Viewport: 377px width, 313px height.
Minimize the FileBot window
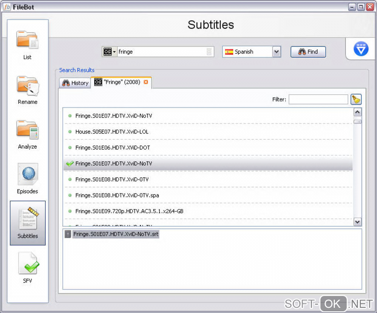(x=352, y=7)
